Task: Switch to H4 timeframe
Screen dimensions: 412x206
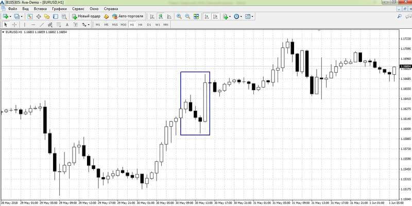Action: [140, 25]
